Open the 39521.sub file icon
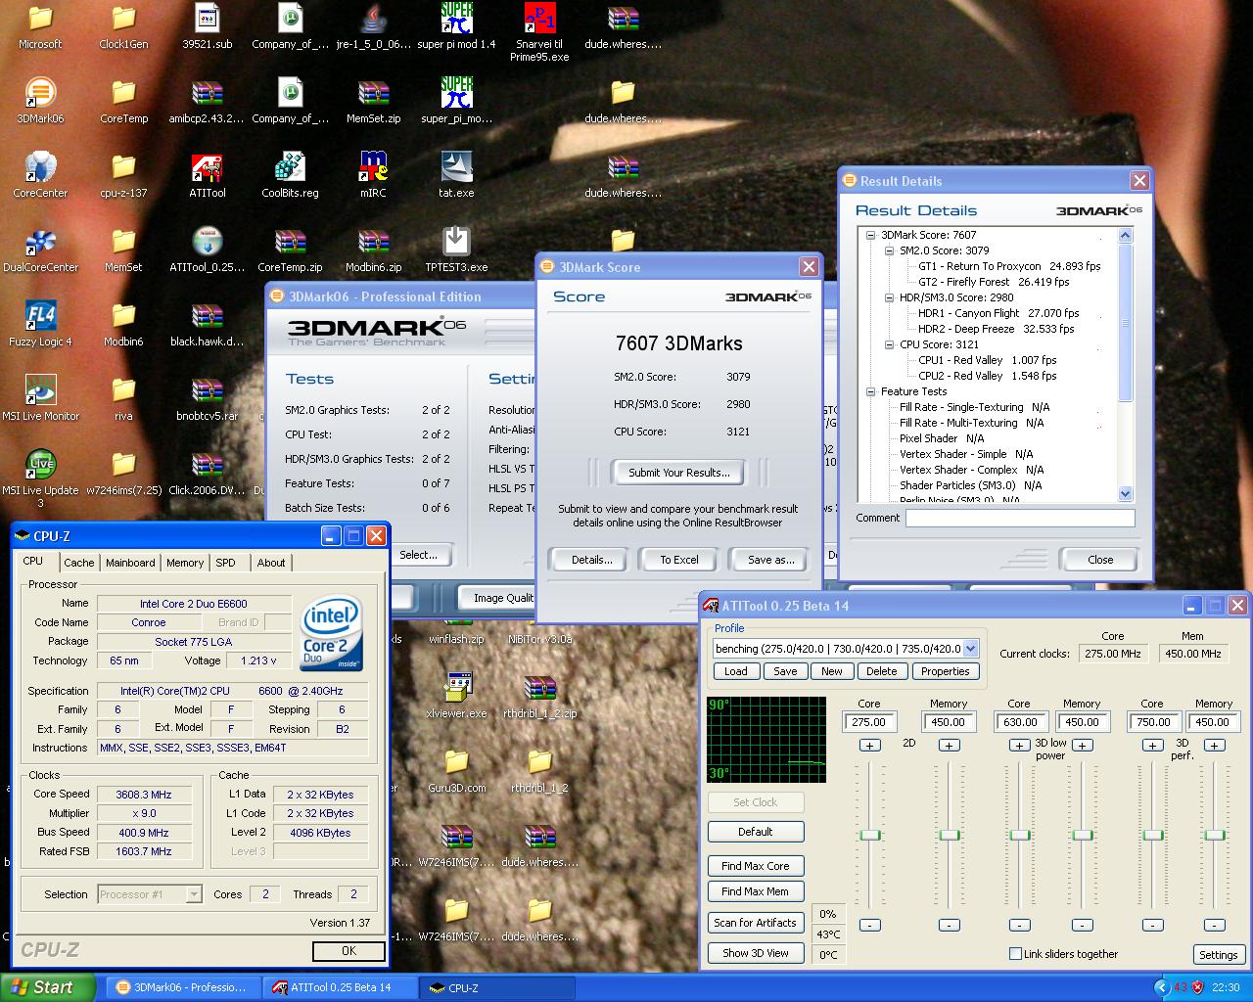This screenshot has height=1002, width=1253. point(207,25)
